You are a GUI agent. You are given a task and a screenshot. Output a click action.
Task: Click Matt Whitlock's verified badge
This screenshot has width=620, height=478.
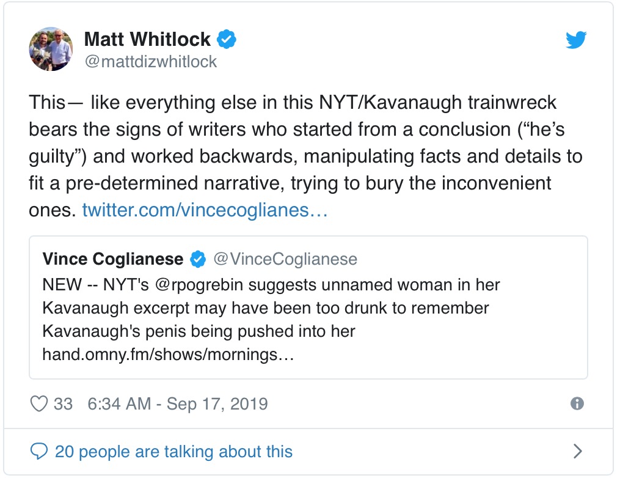point(227,40)
